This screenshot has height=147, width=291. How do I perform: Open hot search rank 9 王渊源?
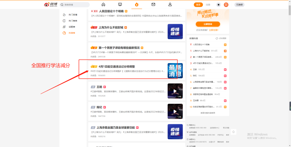click(x=196, y=101)
